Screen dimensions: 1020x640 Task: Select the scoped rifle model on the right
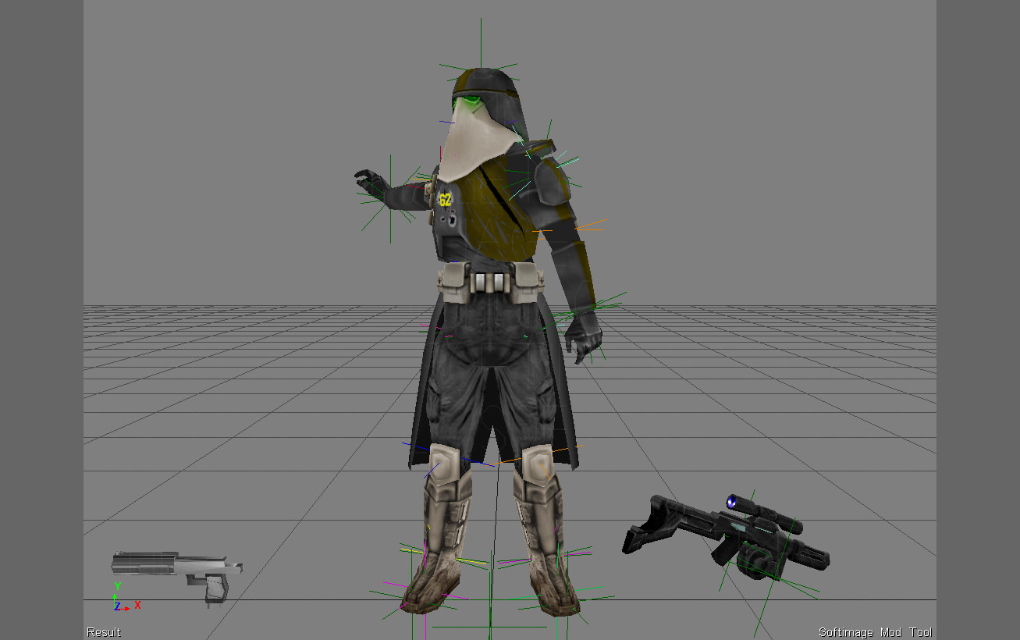tap(726, 539)
